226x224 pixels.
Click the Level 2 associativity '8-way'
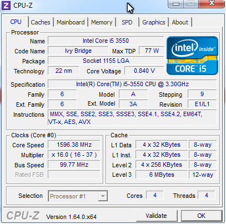203,165
